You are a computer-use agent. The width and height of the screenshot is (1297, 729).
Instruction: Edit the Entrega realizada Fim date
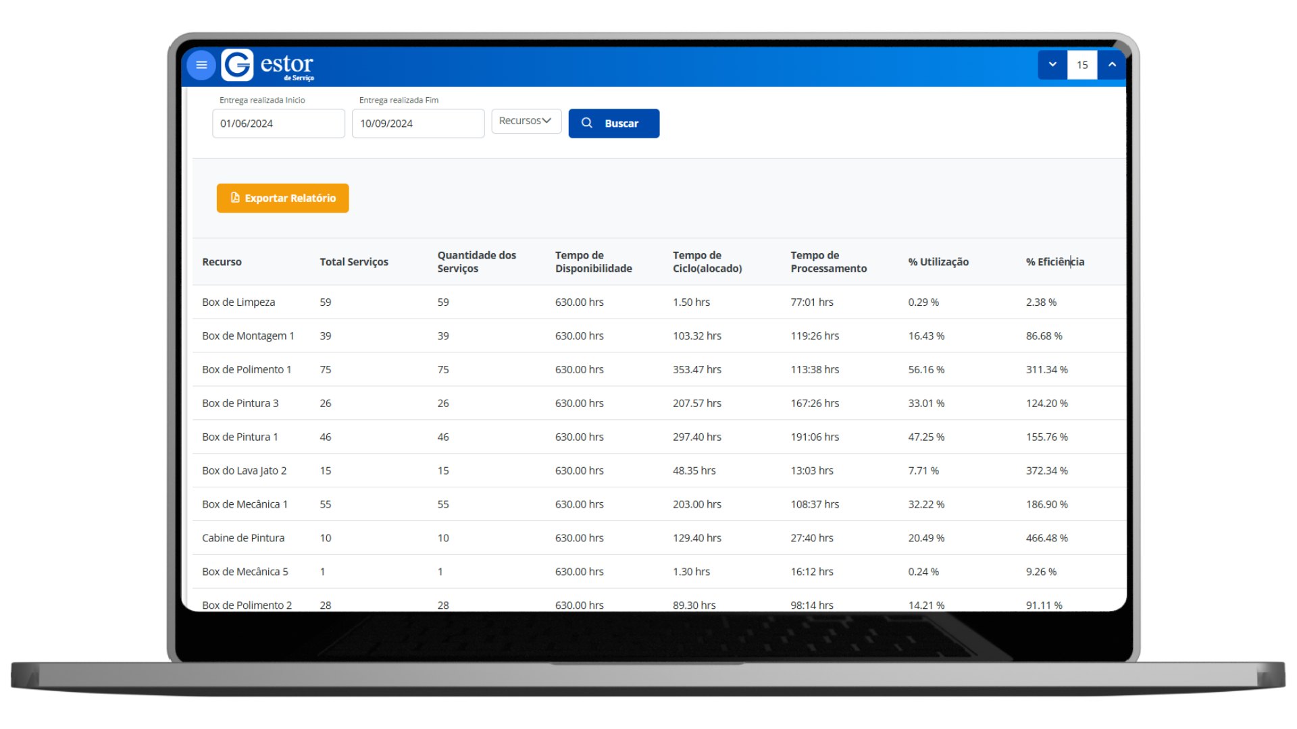coord(418,124)
